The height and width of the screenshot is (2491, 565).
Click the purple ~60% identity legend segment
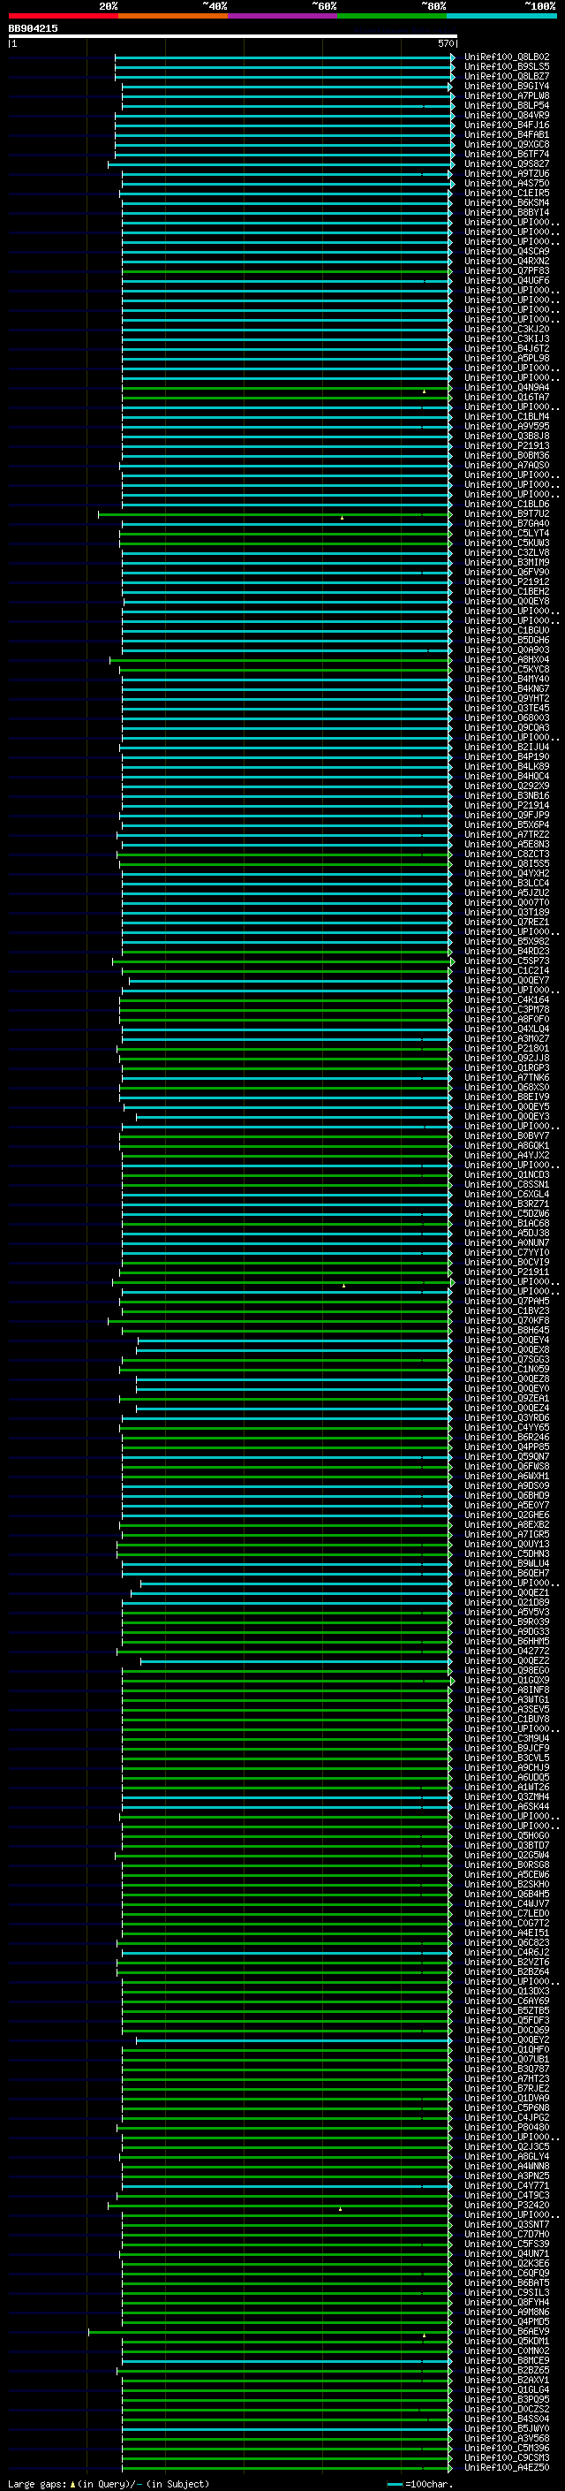[283, 16]
